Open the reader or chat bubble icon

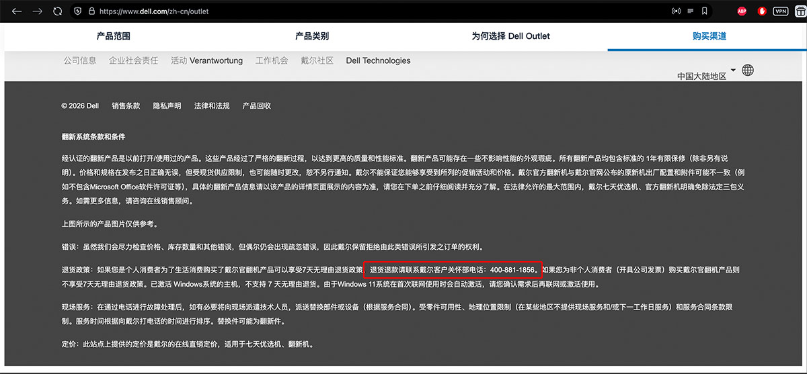point(691,11)
